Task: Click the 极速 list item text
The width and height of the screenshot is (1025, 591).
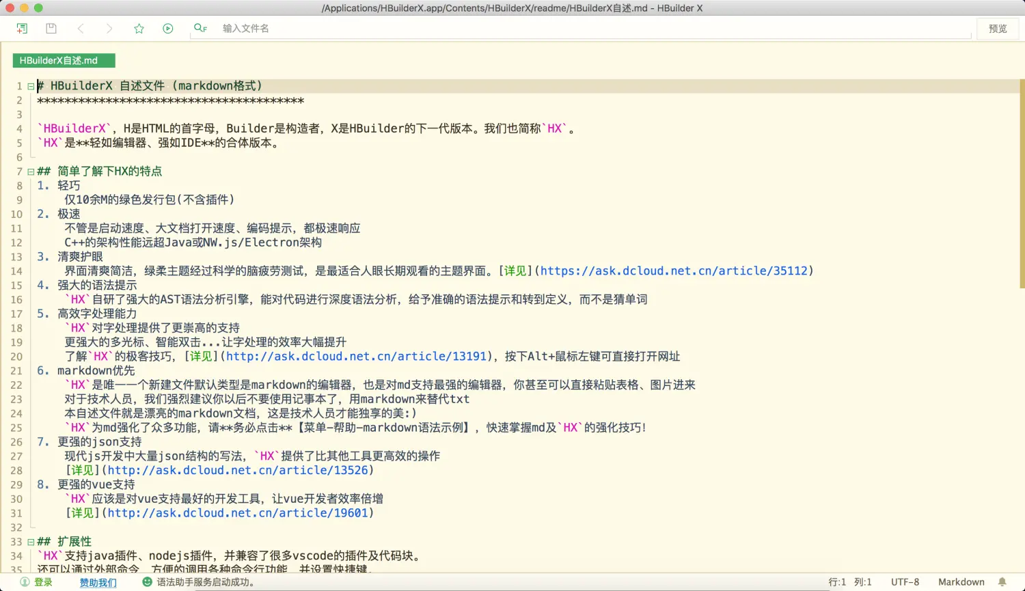Action: (68, 215)
